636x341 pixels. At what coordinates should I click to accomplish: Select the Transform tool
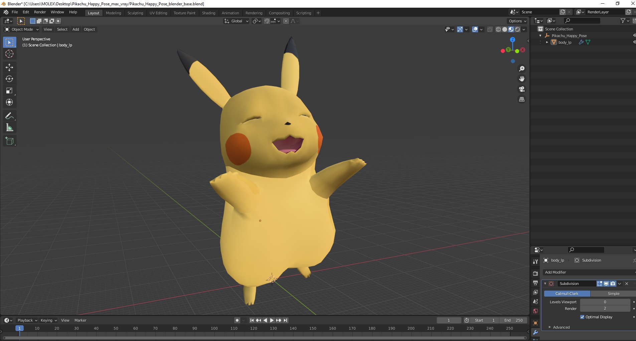click(x=9, y=102)
